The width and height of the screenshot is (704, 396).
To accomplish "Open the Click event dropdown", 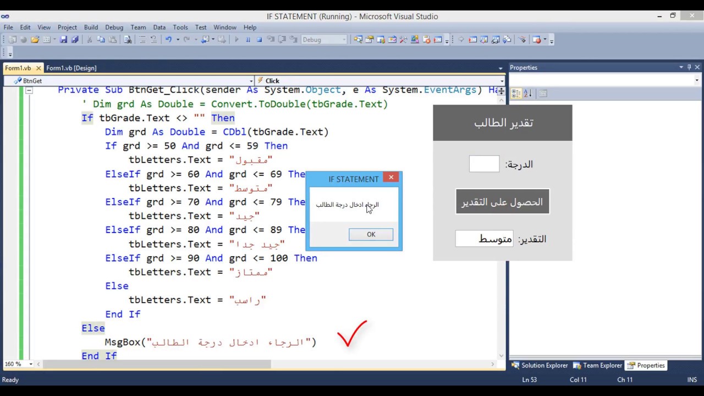I will coord(502,81).
